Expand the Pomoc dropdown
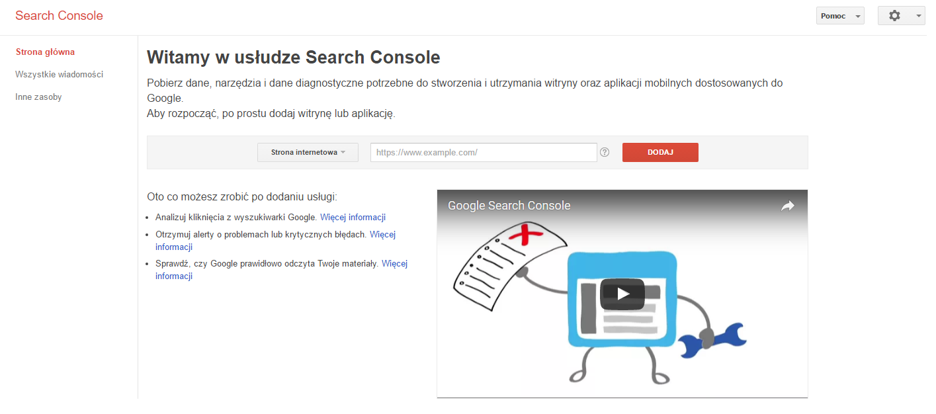The height and width of the screenshot is (414, 936). pos(839,16)
